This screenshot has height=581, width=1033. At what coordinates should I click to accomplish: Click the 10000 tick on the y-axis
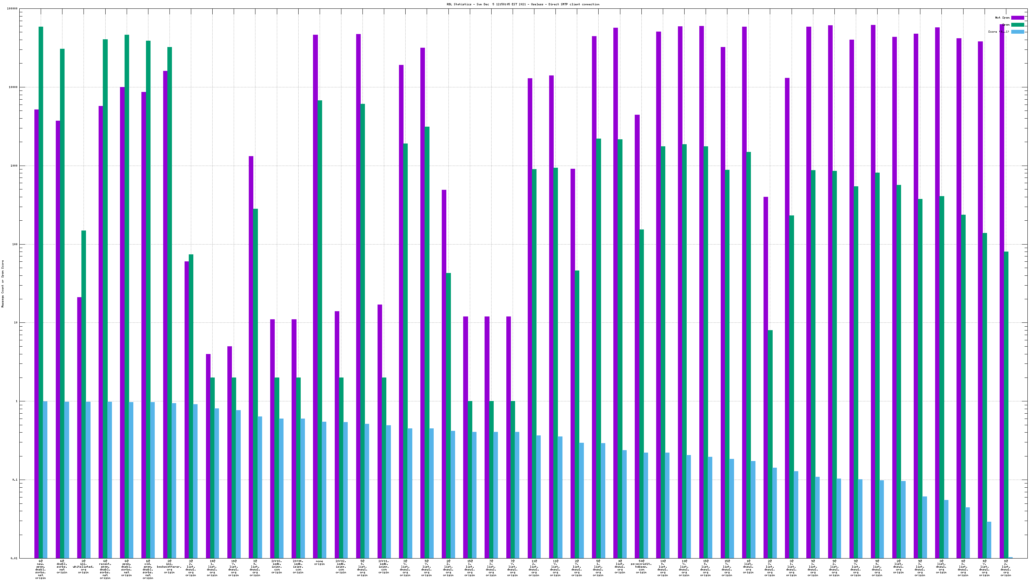[x=13, y=87]
